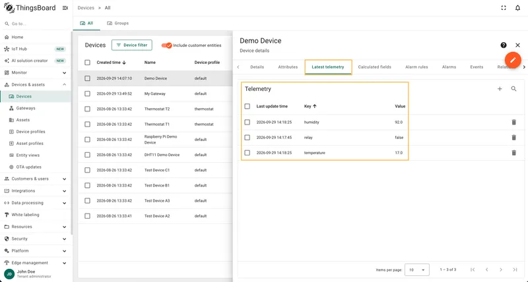The height and width of the screenshot is (282, 528).
Task: Check the relay telemetry checkbox
Action: click(247, 138)
